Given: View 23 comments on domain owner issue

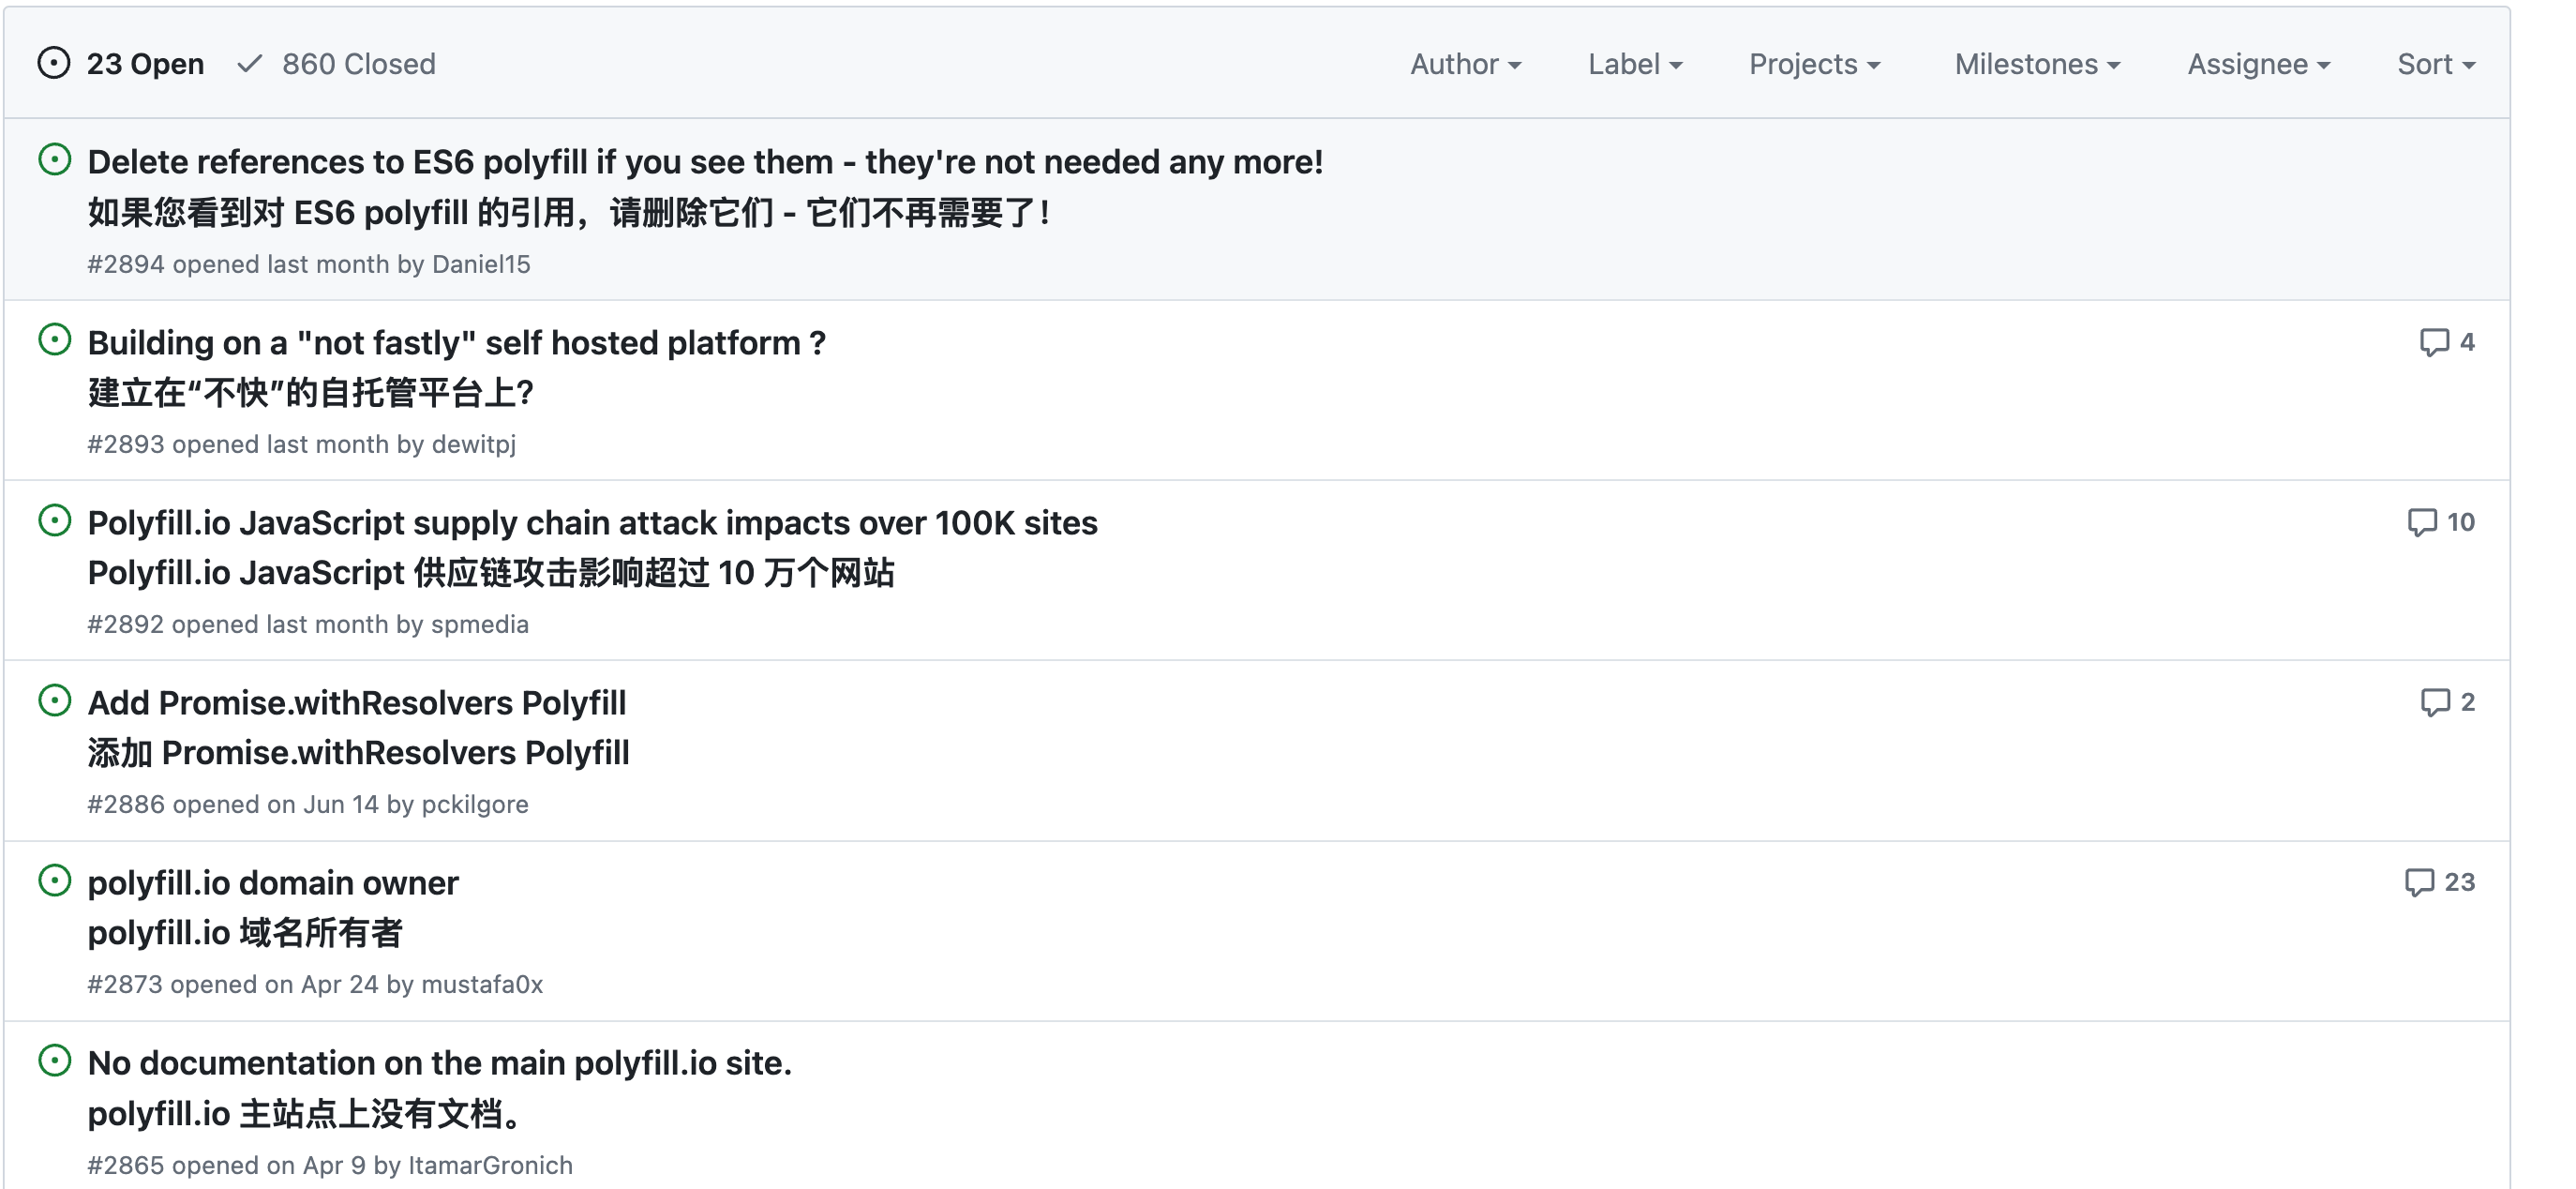Looking at the screenshot, I should pyautogui.click(x=2440, y=882).
